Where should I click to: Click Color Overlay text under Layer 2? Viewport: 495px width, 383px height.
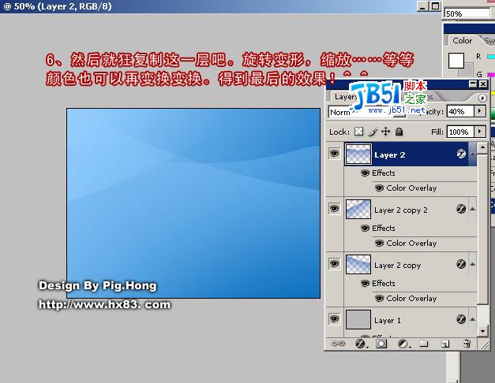tap(411, 188)
